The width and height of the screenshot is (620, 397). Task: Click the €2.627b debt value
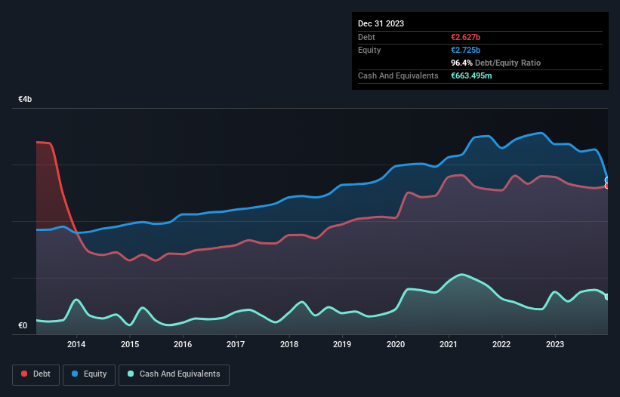465,37
